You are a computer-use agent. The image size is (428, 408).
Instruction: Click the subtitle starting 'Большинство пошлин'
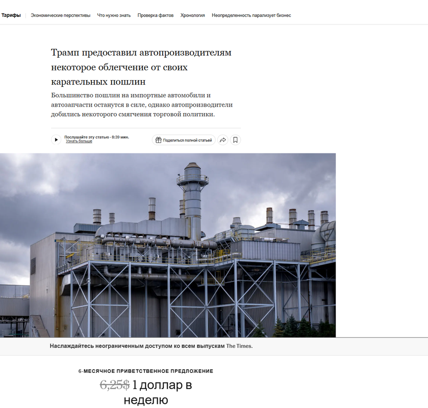142,105
